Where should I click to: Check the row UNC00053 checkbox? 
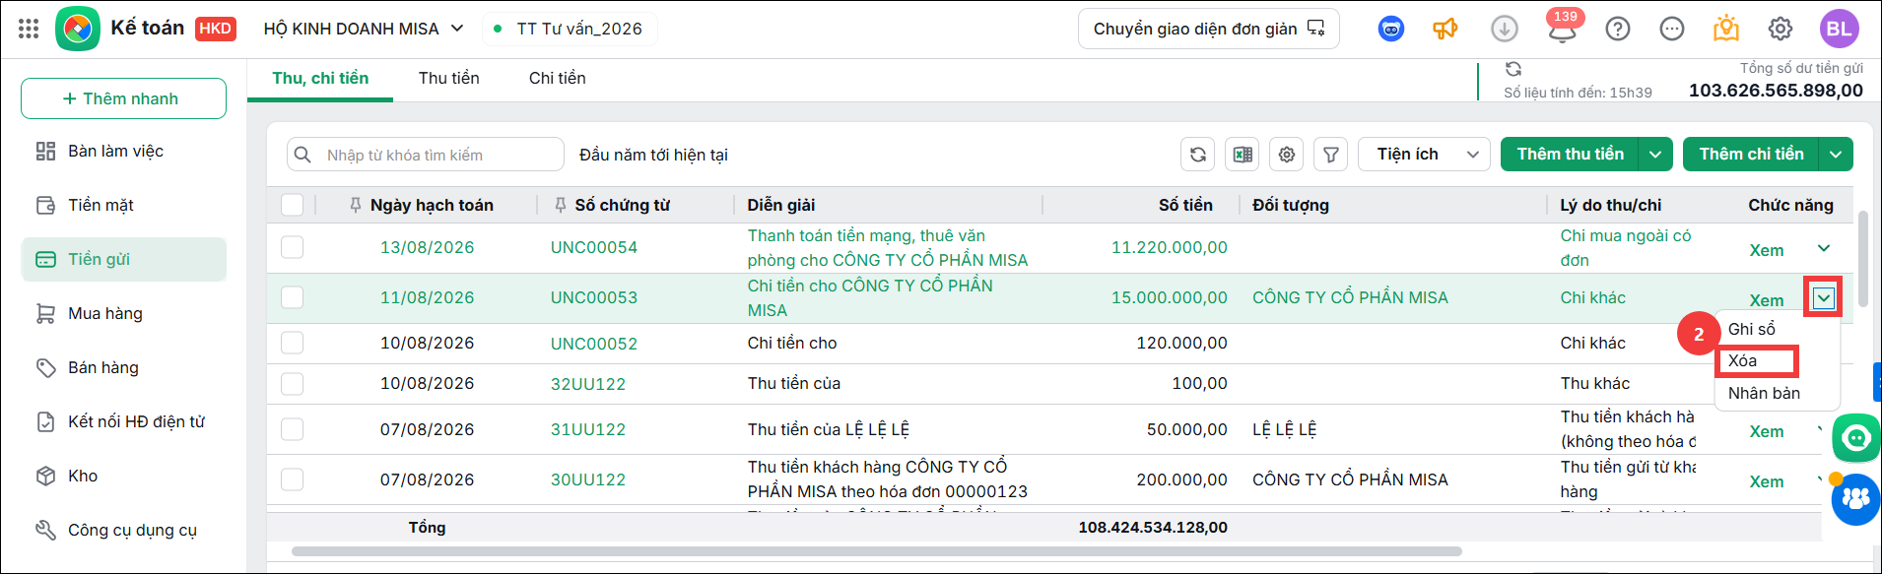[x=292, y=297]
